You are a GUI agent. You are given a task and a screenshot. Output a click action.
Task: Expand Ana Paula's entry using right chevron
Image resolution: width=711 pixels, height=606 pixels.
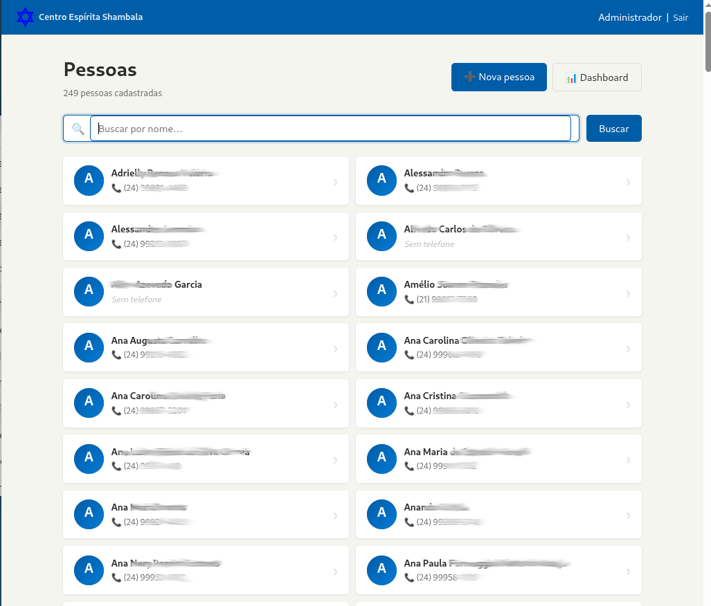pyautogui.click(x=629, y=571)
